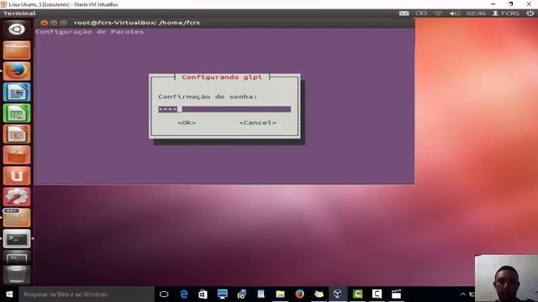Select VirtualBox icon on Windows taskbar
The height and width of the screenshot is (302, 538).
point(338,294)
